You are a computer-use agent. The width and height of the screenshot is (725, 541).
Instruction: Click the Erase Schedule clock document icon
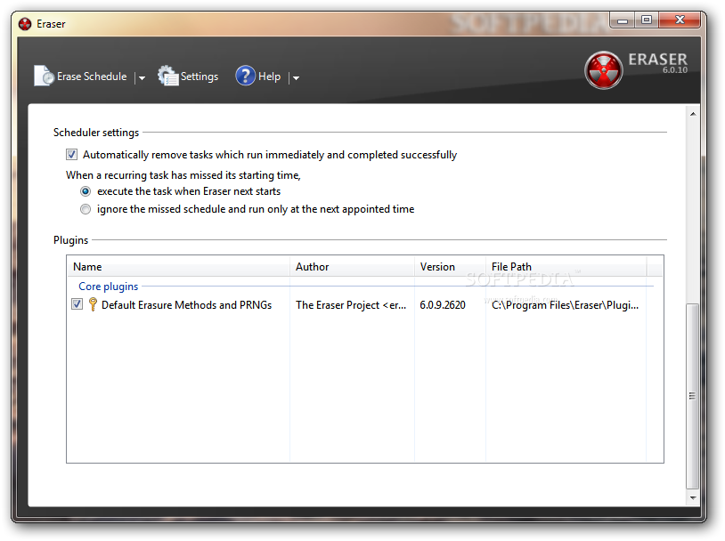tap(45, 76)
